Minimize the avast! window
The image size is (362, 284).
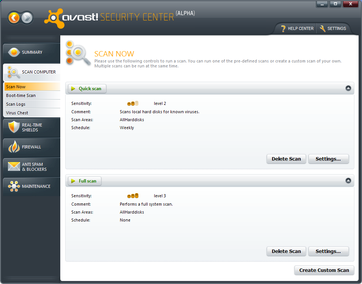click(322, 4)
